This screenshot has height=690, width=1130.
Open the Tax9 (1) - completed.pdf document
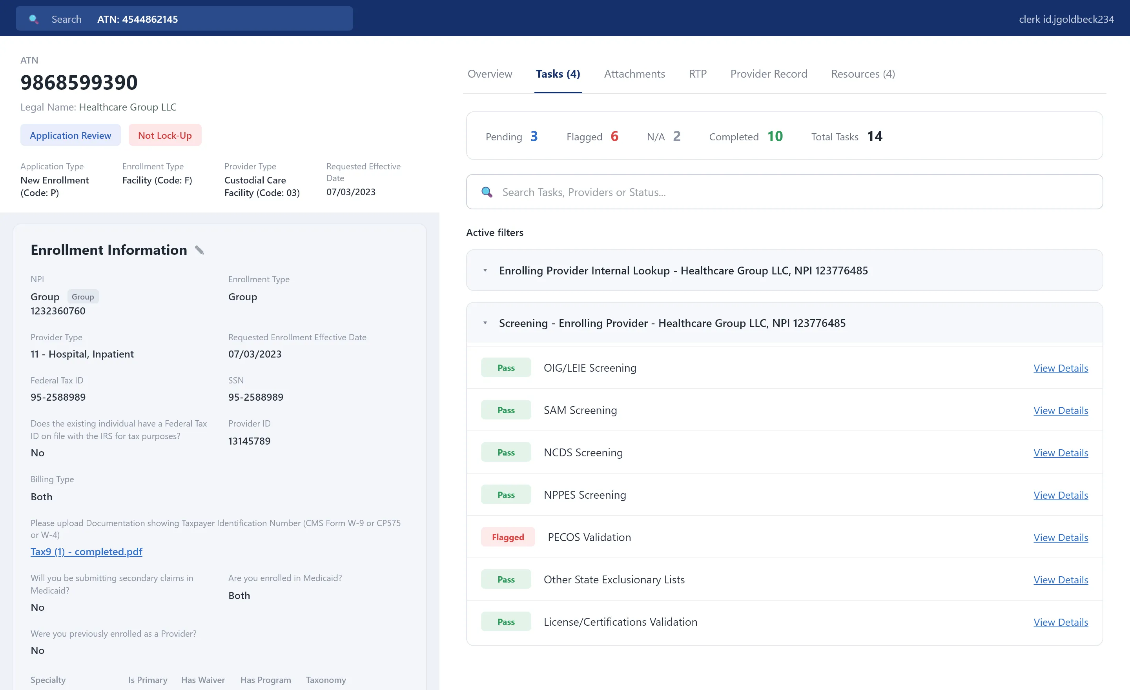[86, 552]
